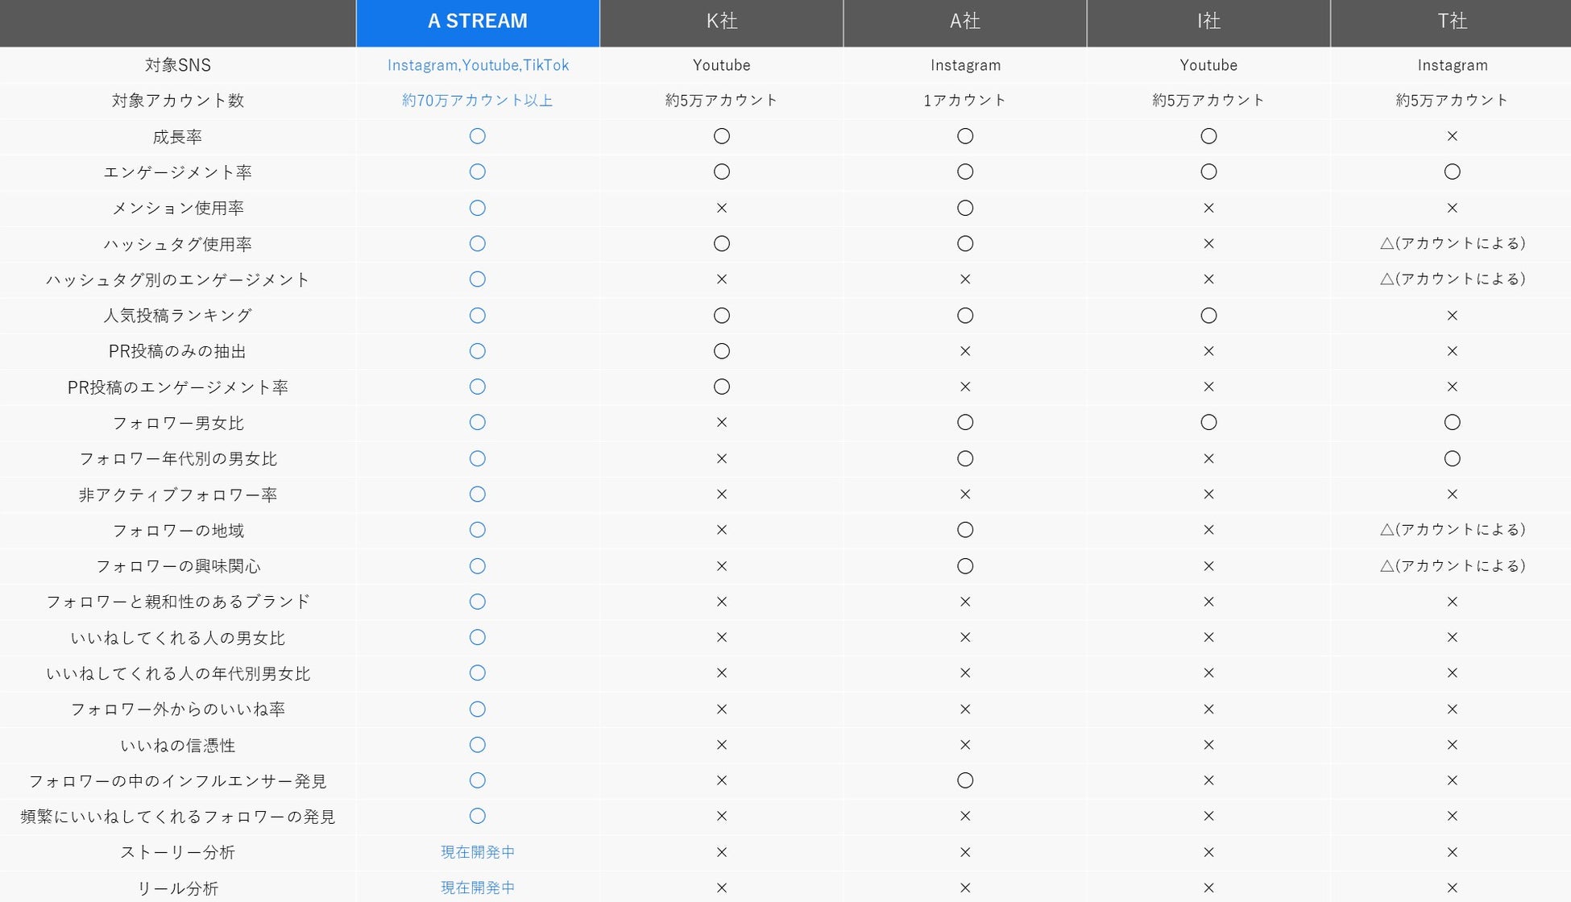Click the Instagram,Youtube,TikTok blue text
The image size is (1571, 902).
click(x=477, y=65)
